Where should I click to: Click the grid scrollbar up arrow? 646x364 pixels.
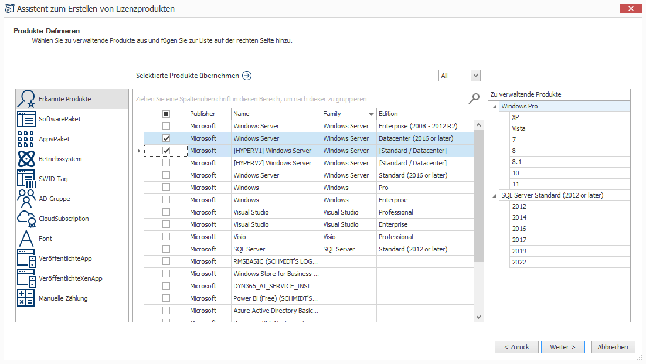478,125
